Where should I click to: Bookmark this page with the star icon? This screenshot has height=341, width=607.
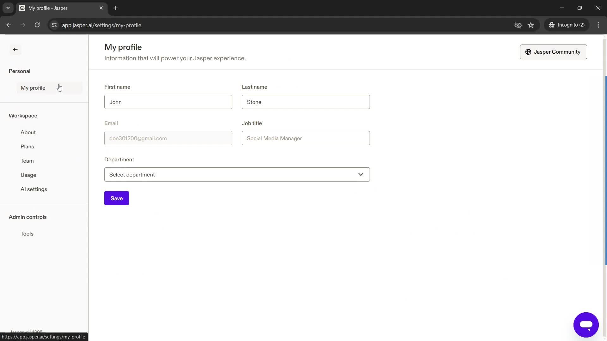coord(530,25)
